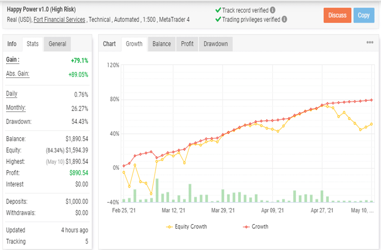Click the info icon beside Trading privileges verified
The width and height of the screenshot is (381, 250).
tap(284, 19)
